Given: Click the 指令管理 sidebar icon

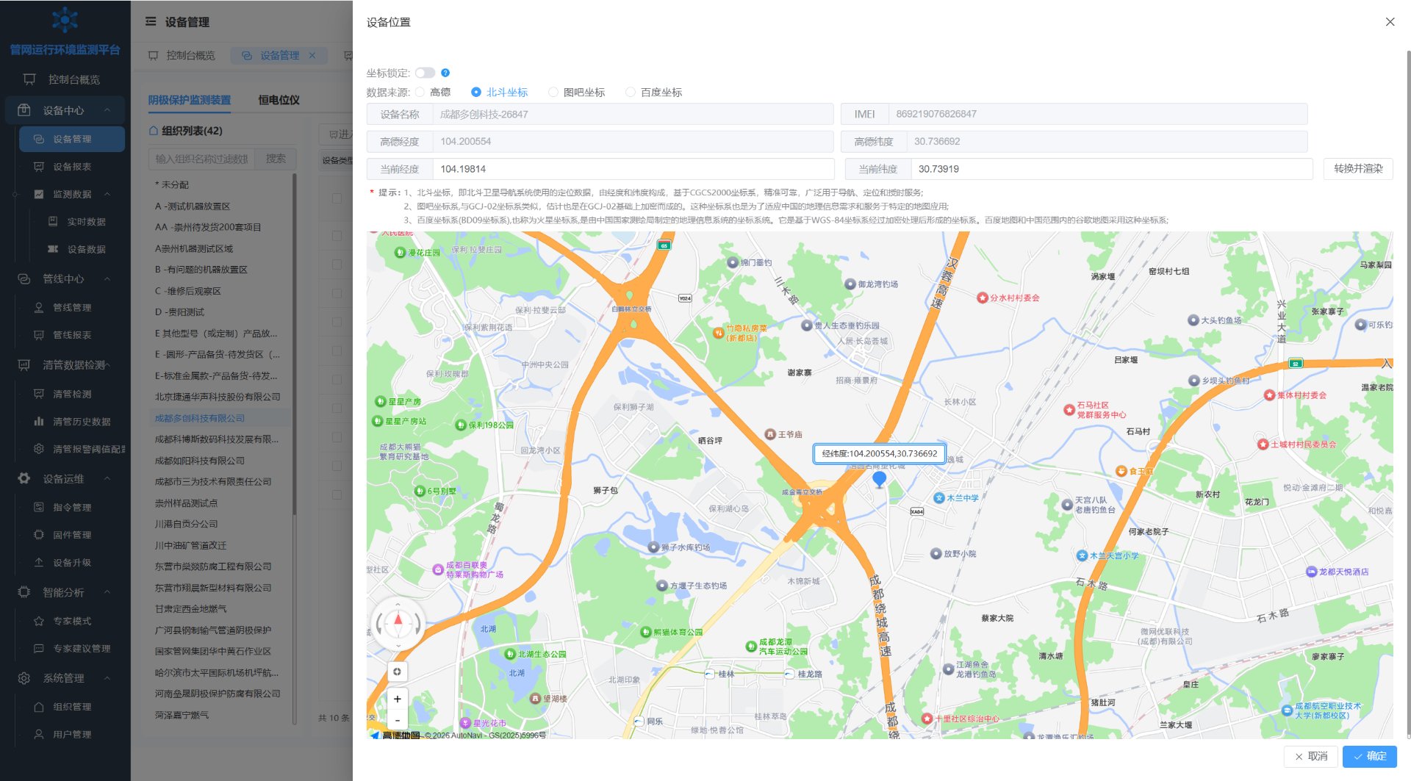Looking at the screenshot, I should 39,508.
